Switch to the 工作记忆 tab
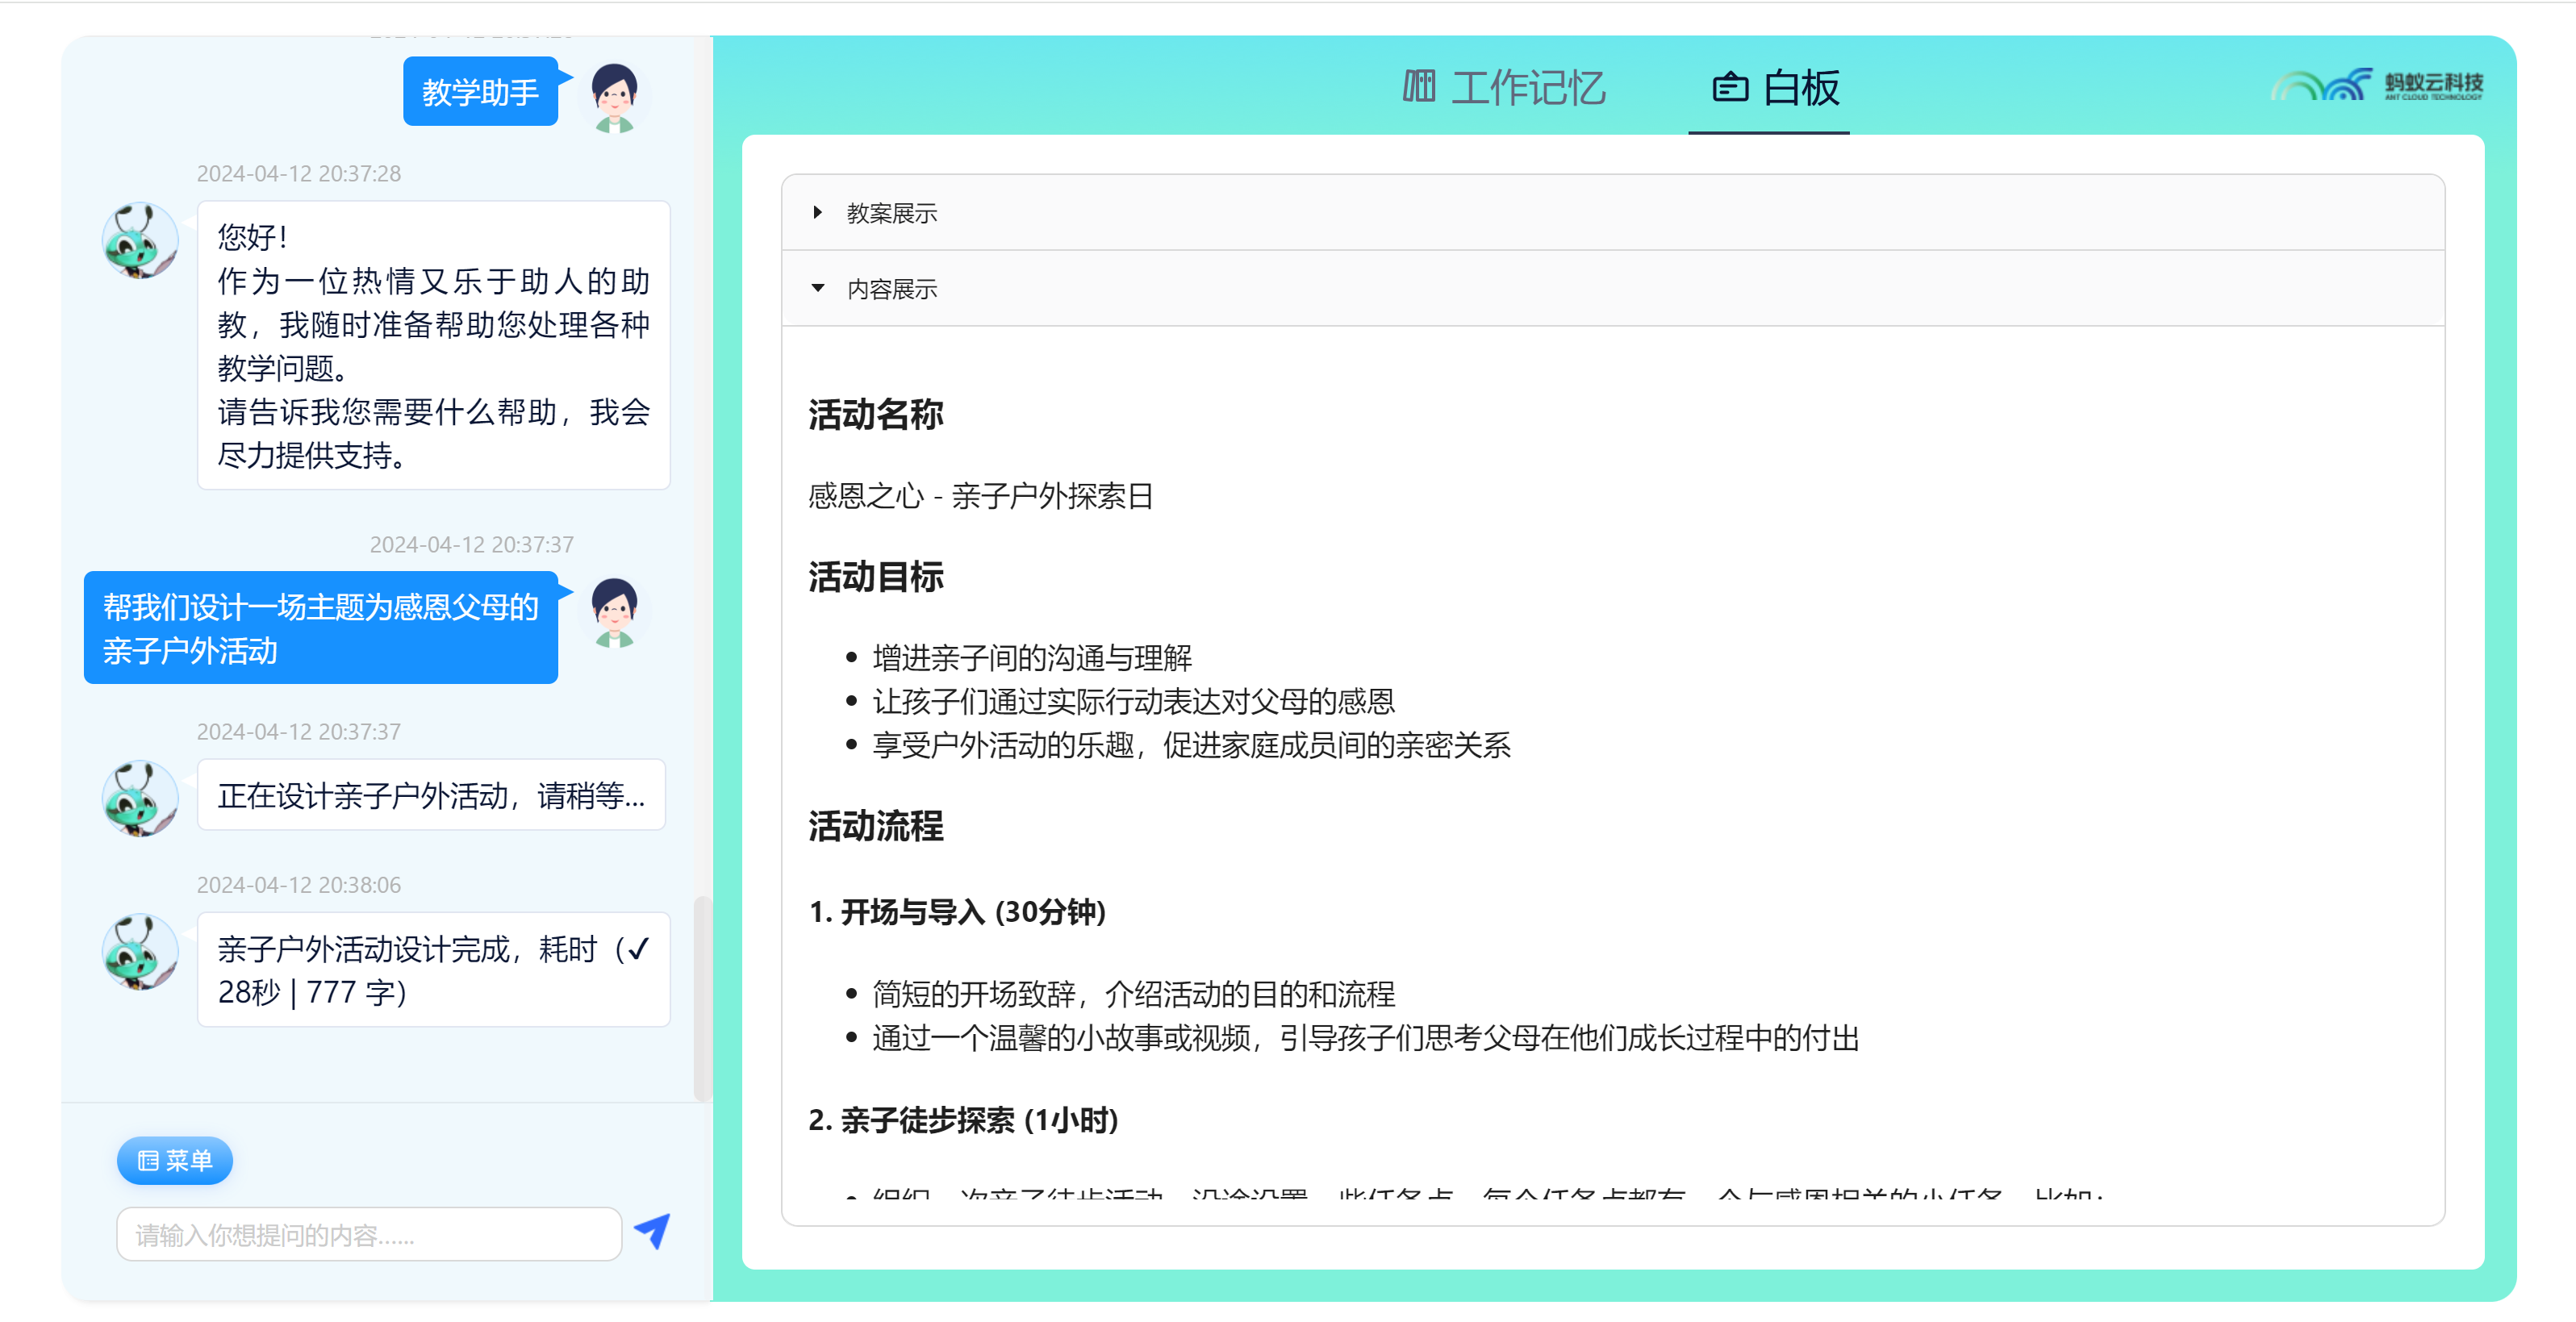 coord(1504,88)
